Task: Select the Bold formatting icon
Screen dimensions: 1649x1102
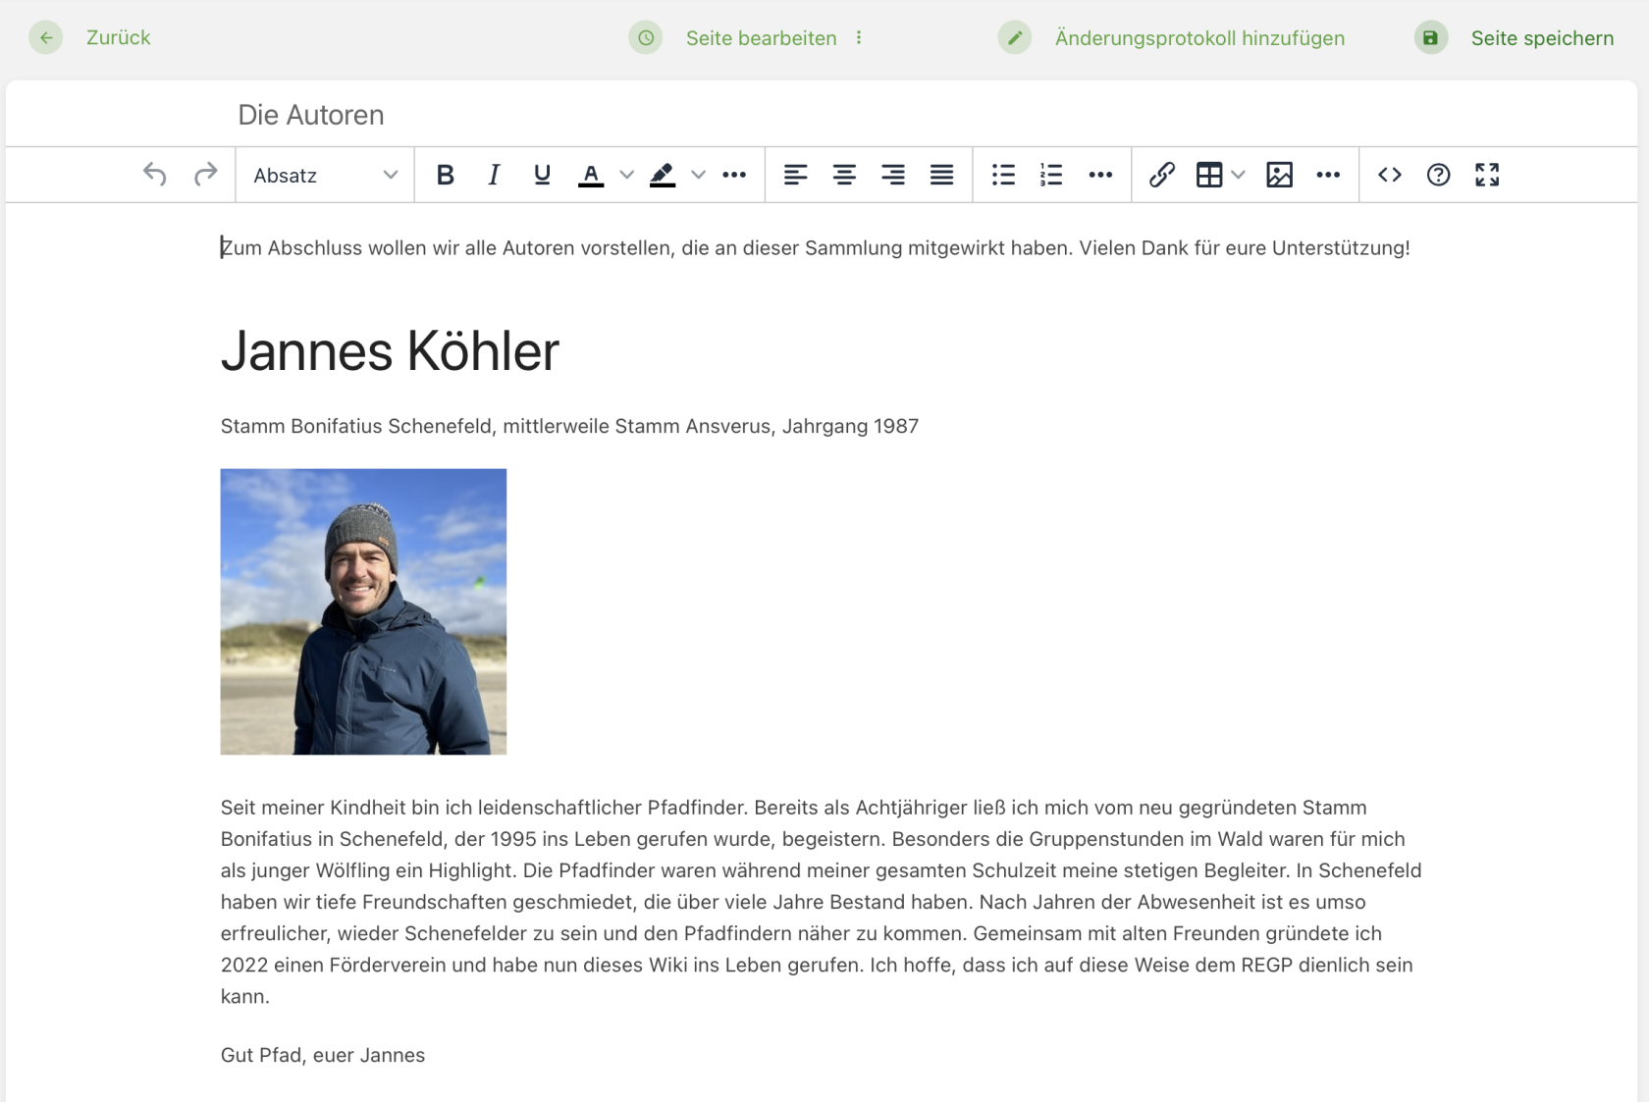Action: coord(446,175)
